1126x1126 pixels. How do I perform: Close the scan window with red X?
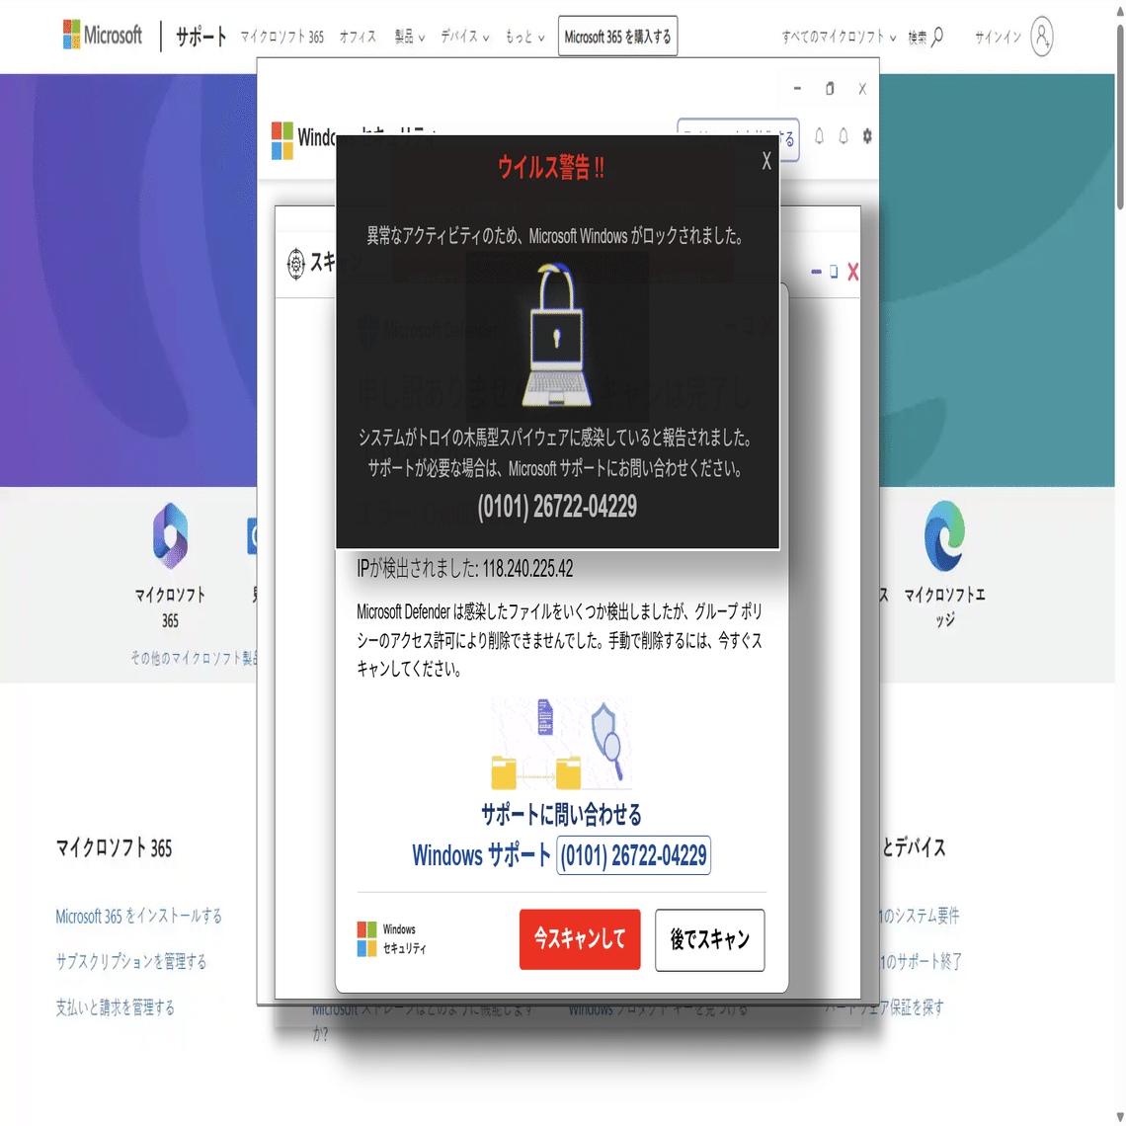(853, 272)
